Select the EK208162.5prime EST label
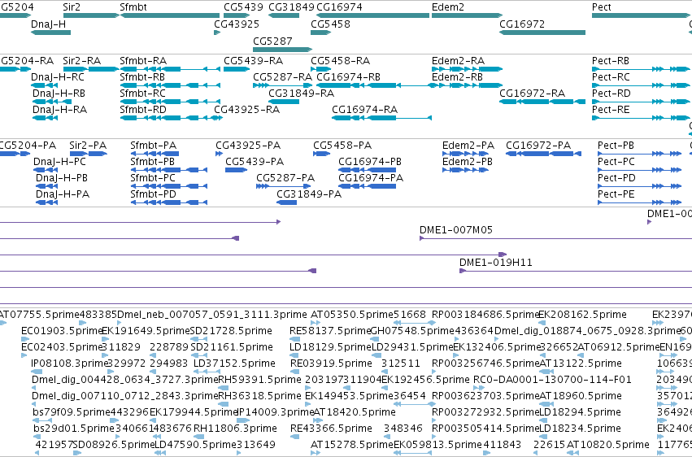Image resolution: width=692 pixels, height=457 pixels. [582, 314]
